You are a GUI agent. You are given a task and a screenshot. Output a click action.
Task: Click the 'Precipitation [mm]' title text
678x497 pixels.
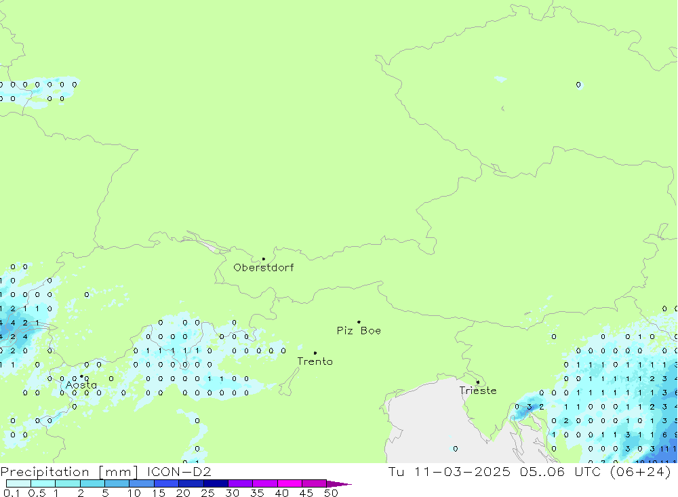pyautogui.click(x=69, y=472)
